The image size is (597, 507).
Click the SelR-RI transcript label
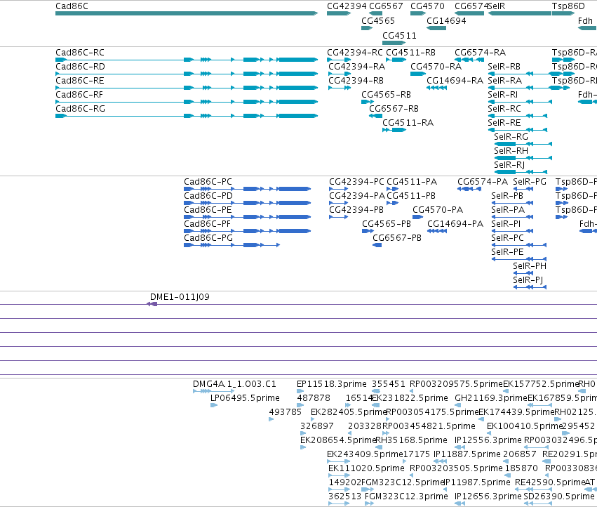[x=502, y=95]
